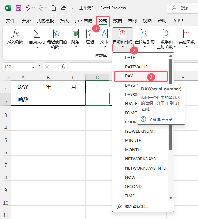
Task: Click the 其他函数 icon
Action: (187, 34)
